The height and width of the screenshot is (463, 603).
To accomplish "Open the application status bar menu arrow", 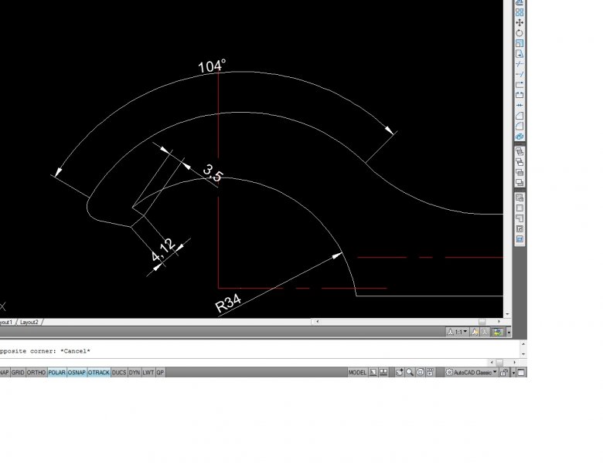I will [513, 373].
